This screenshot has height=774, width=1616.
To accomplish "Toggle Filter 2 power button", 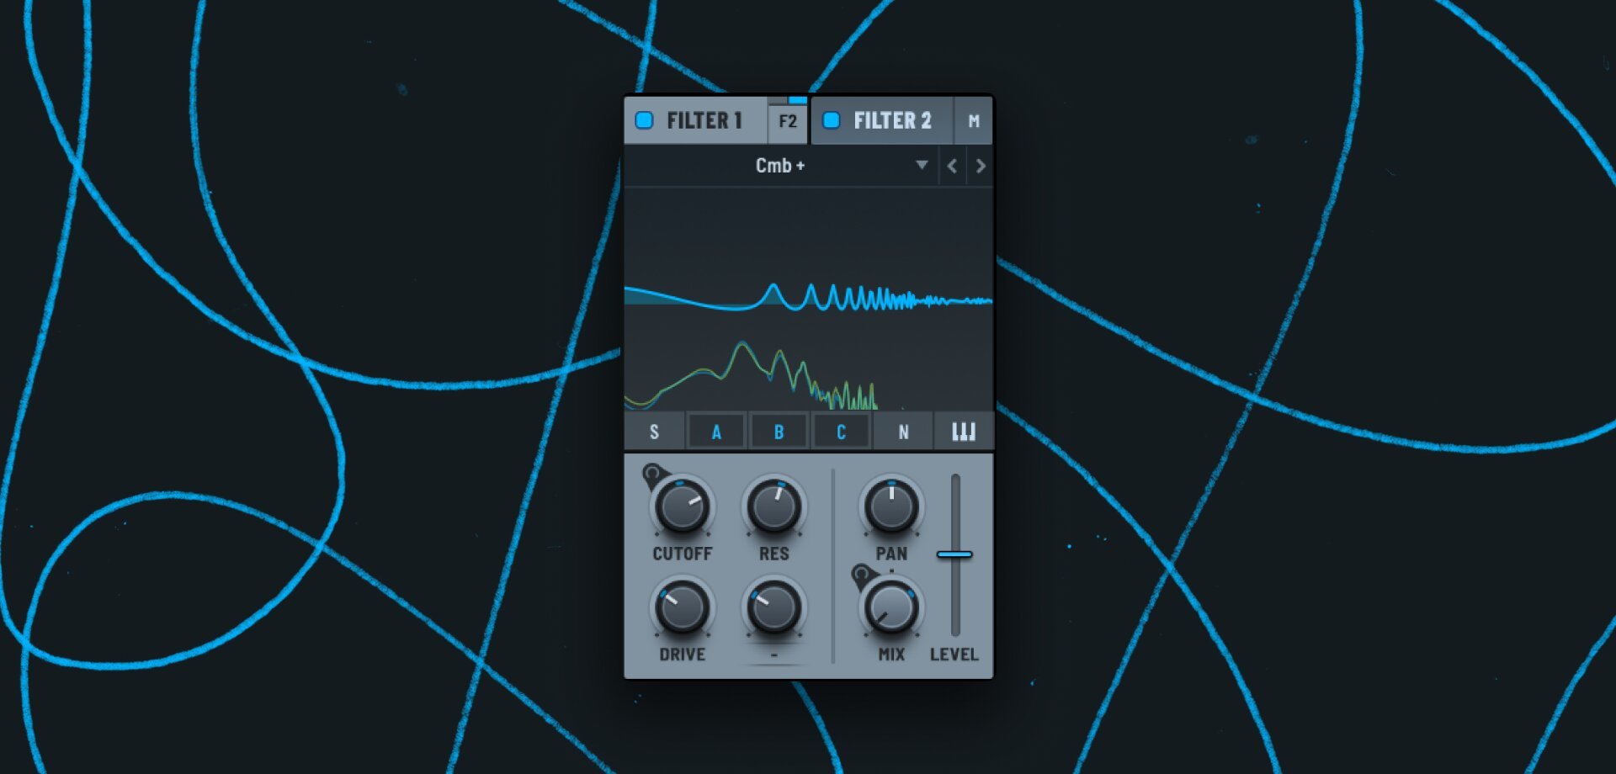I will pyautogui.click(x=831, y=120).
